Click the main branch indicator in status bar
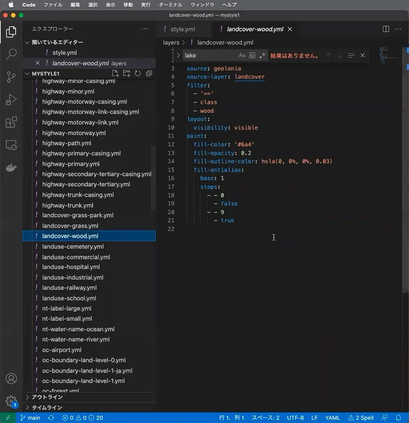The width and height of the screenshot is (409, 423). (30, 417)
